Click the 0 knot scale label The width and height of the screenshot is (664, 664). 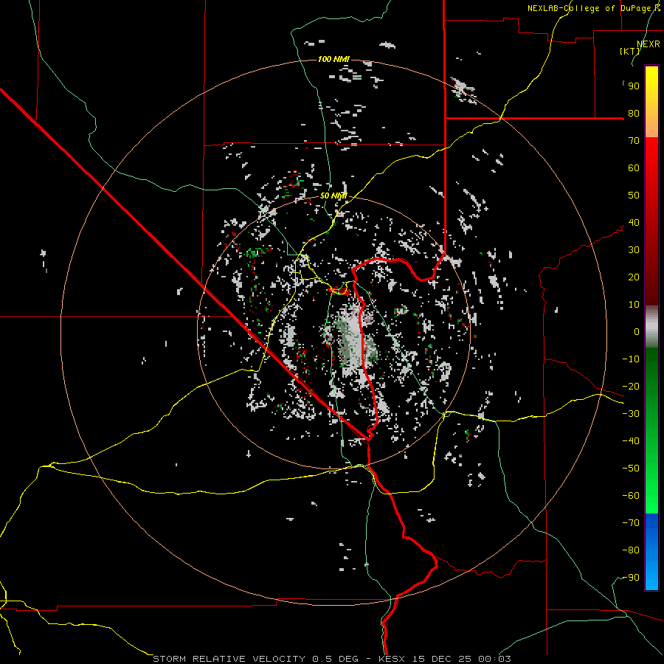637,332
